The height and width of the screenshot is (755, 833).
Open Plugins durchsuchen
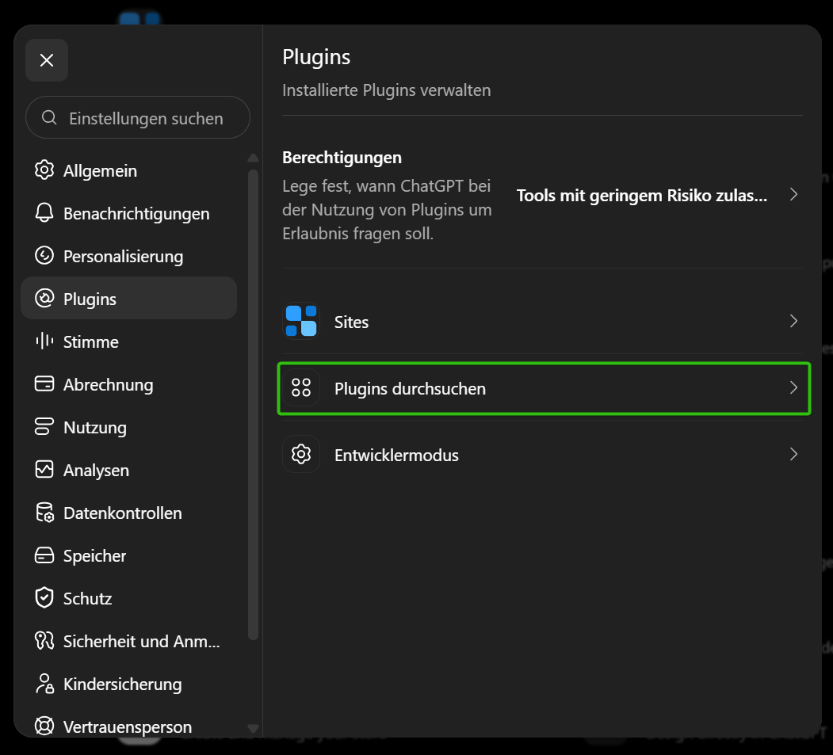pos(544,388)
